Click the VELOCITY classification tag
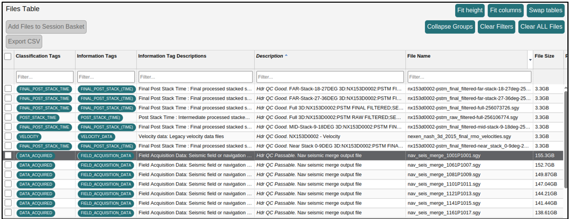569x219 pixels. pyautogui.click(x=29, y=136)
